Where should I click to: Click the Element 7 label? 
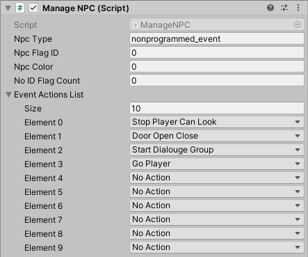pyautogui.click(x=43, y=220)
